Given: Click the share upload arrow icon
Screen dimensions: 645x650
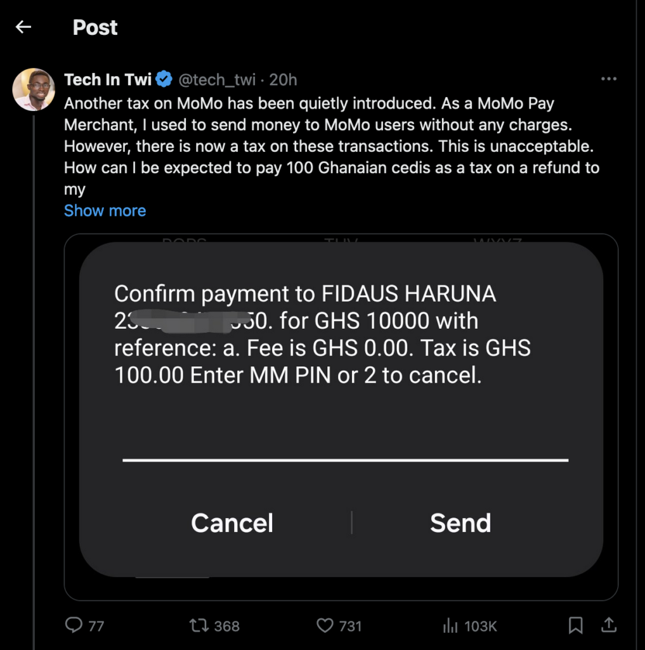Looking at the screenshot, I should point(608,625).
